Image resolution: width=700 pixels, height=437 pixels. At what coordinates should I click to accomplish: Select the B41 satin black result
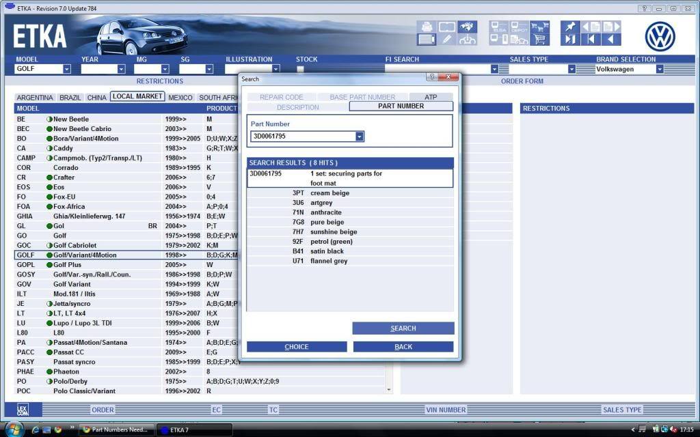point(350,251)
